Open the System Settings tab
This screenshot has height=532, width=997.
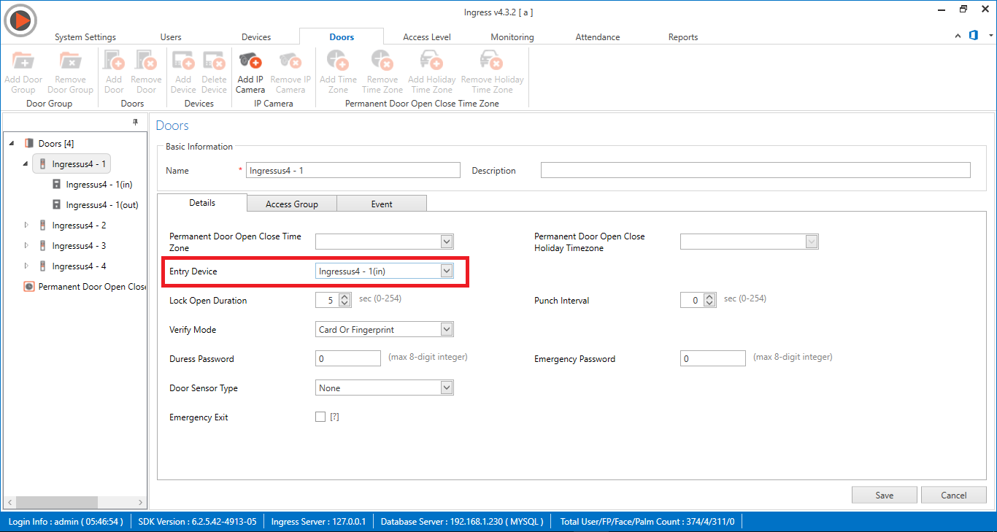pyautogui.click(x=85, y=37)
